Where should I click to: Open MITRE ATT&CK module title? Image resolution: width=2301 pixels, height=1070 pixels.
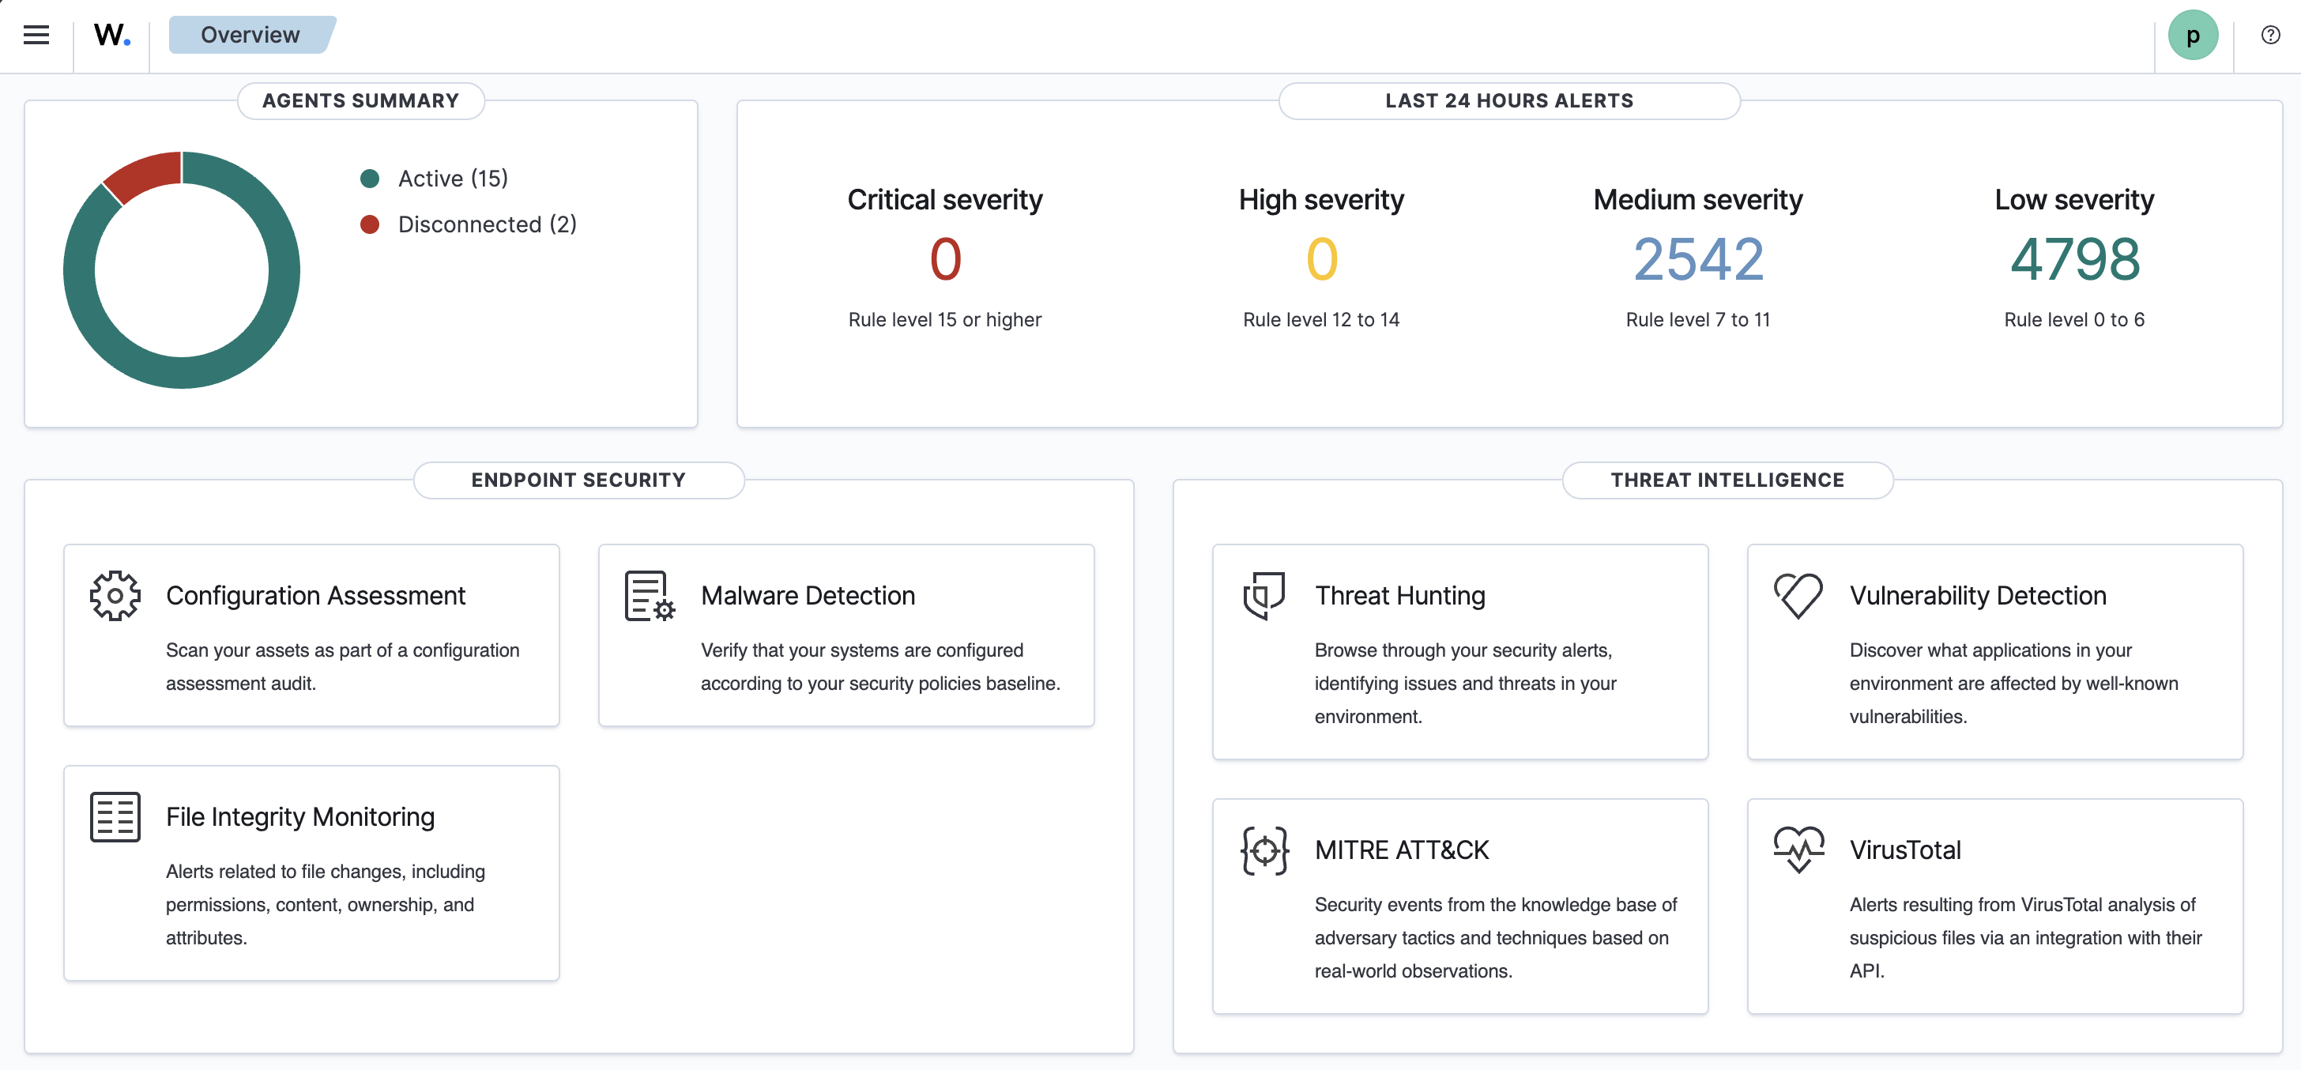point(1402,850)
